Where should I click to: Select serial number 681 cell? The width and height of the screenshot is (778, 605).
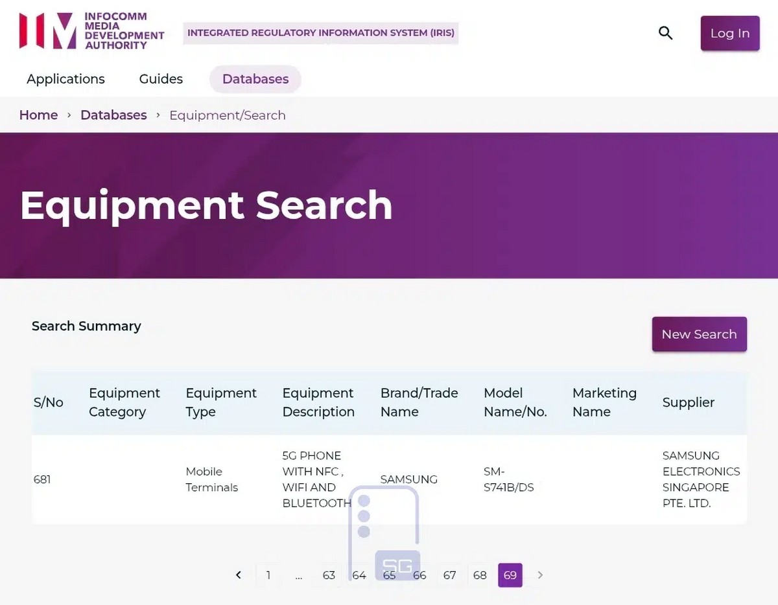(x=42, y=479)
